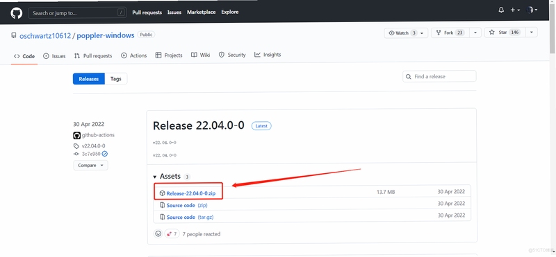Image resolution: width=556 pixels, height=257 pixels.
Task: Click the file icon beside Source code (tar.gz)
Action: (162, 217)
